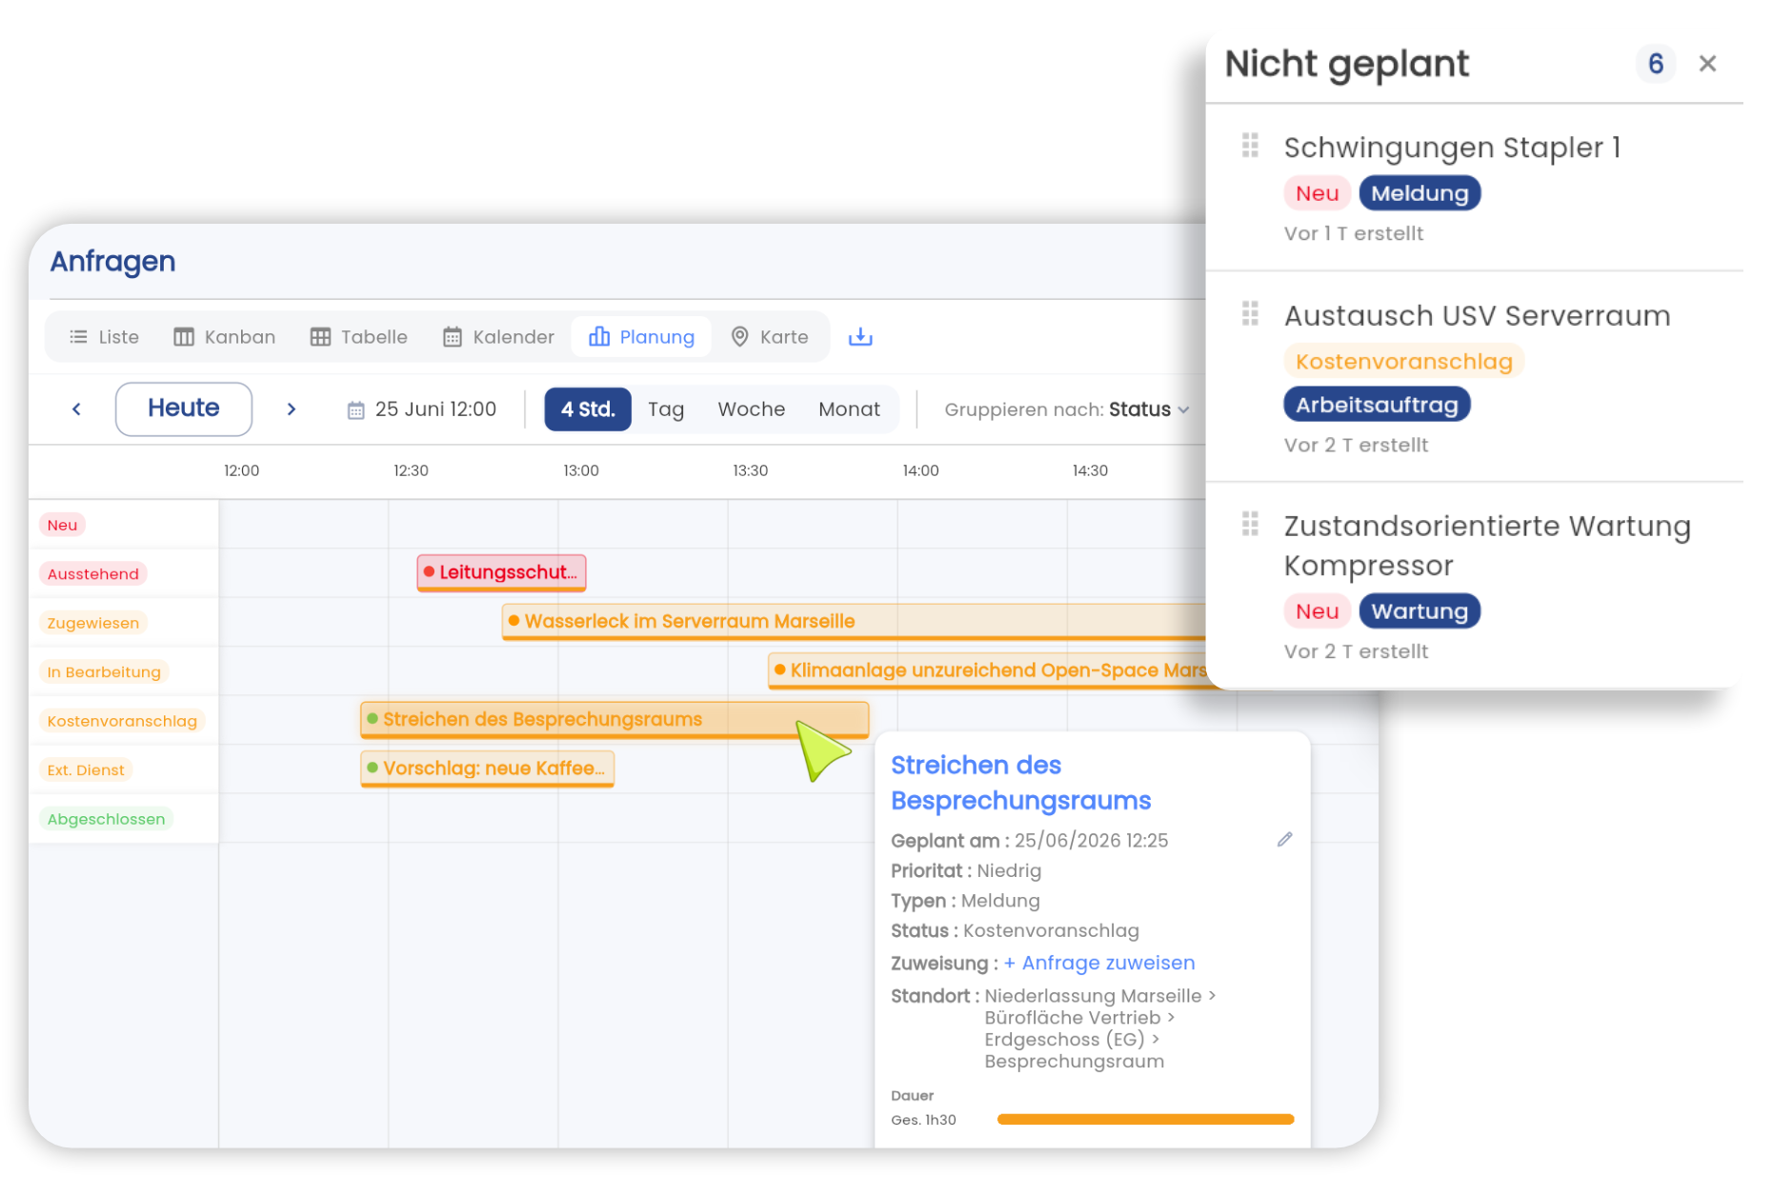
Task: Switch to Tabelle view
Action: [x=358, y=337]
